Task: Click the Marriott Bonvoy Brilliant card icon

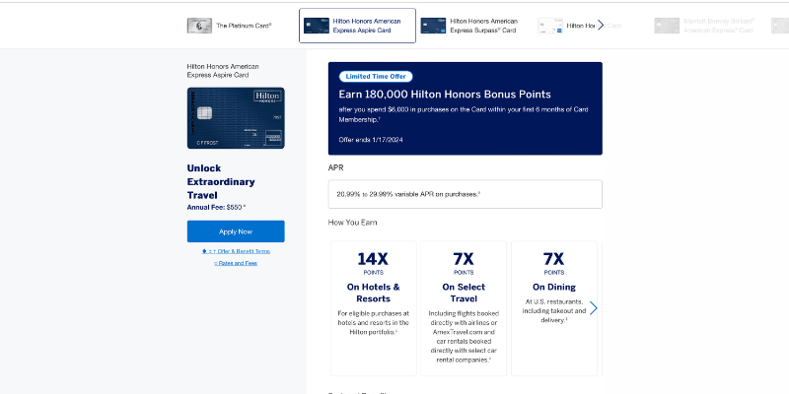Action: tap(666, 26)
